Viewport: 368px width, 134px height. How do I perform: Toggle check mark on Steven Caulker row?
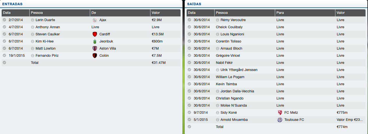point(4,34)
